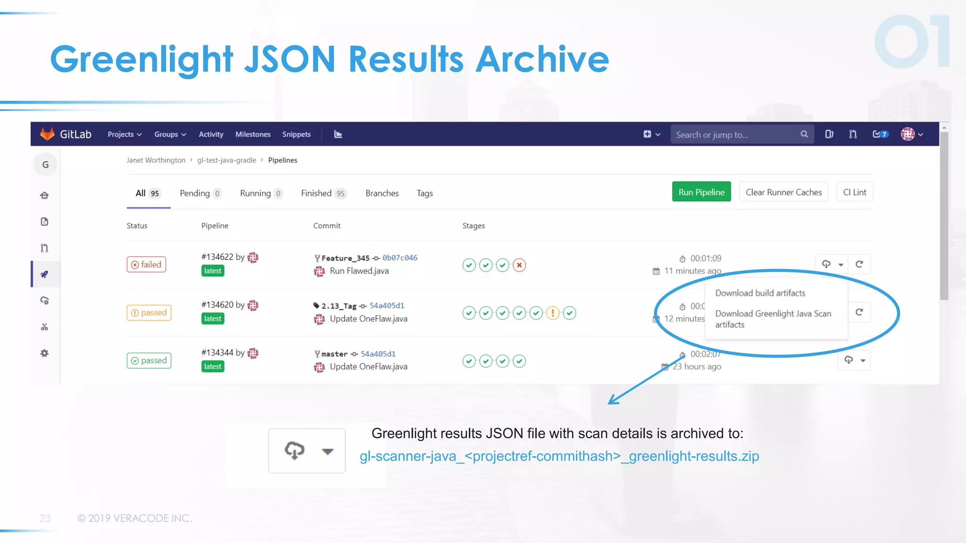Open artifacts download dropdown for #134344
The width and height of the screenshot is (966, 543).
(854, 360)
